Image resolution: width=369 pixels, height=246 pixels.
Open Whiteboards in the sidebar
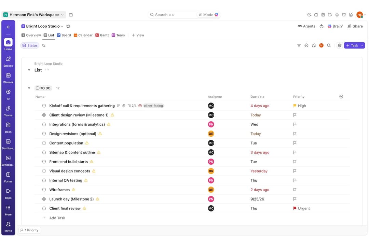point(8,161)
